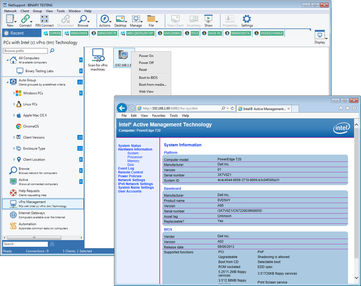Go back in Internet Explorer window
The width and height of the screenshot is (361, 286).
click(x=122, y=108)
